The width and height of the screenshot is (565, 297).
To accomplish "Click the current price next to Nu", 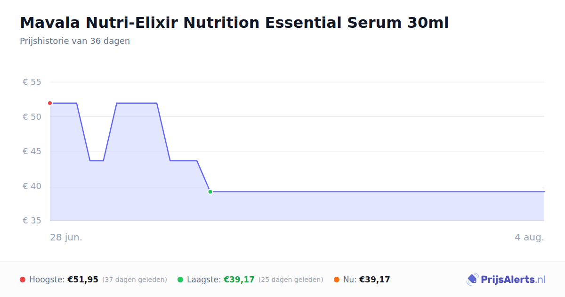I will pyautogui.click(x=375, y=280).
